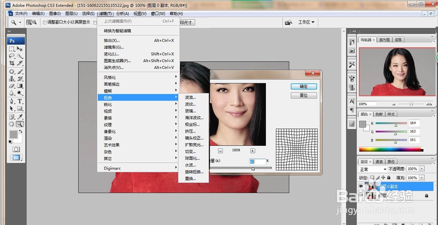Choose 液化(L)... from filter menu
Screen dimensions: 438x225
138,54
